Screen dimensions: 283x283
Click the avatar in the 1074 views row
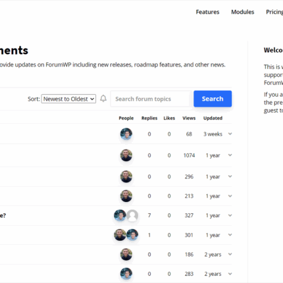pyautogui.click(x=126, y=155)
